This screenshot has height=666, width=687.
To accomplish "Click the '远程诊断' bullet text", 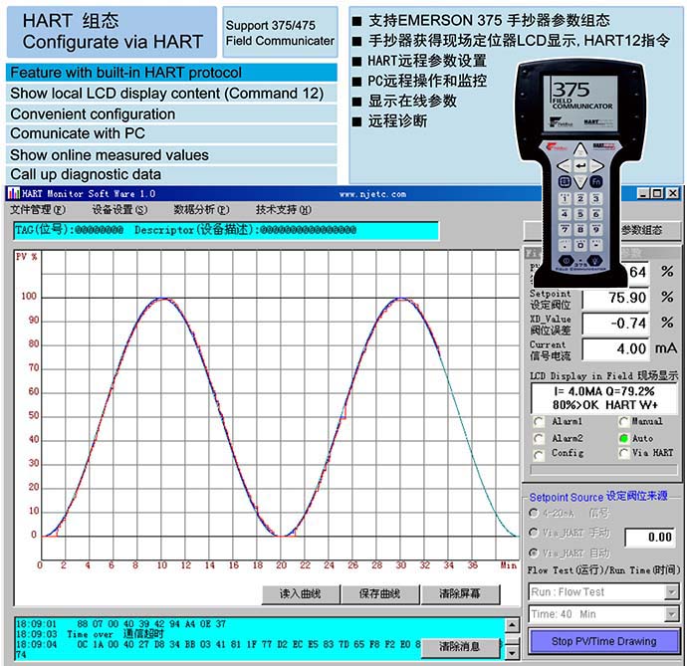I will pos(397,120).
